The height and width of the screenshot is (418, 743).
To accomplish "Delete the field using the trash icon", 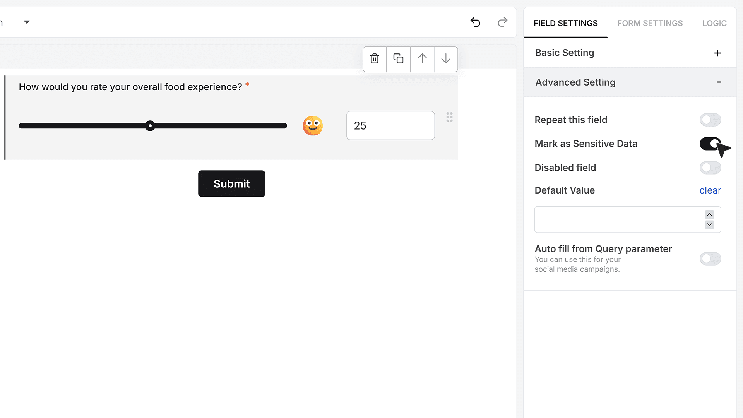I will click(x=374, y=59).
